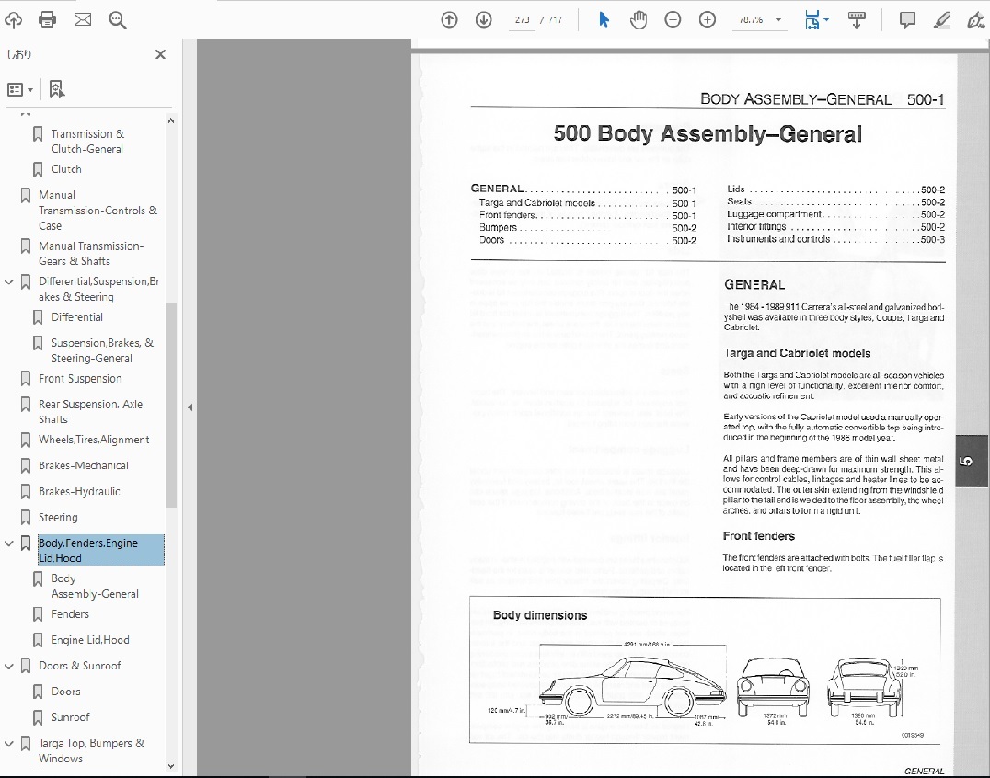Add a comment with speech bubble icon

[907, 20]
